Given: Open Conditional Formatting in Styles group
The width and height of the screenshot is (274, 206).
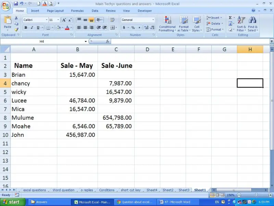Looking at the screenshot, I should tap(167, 24).
